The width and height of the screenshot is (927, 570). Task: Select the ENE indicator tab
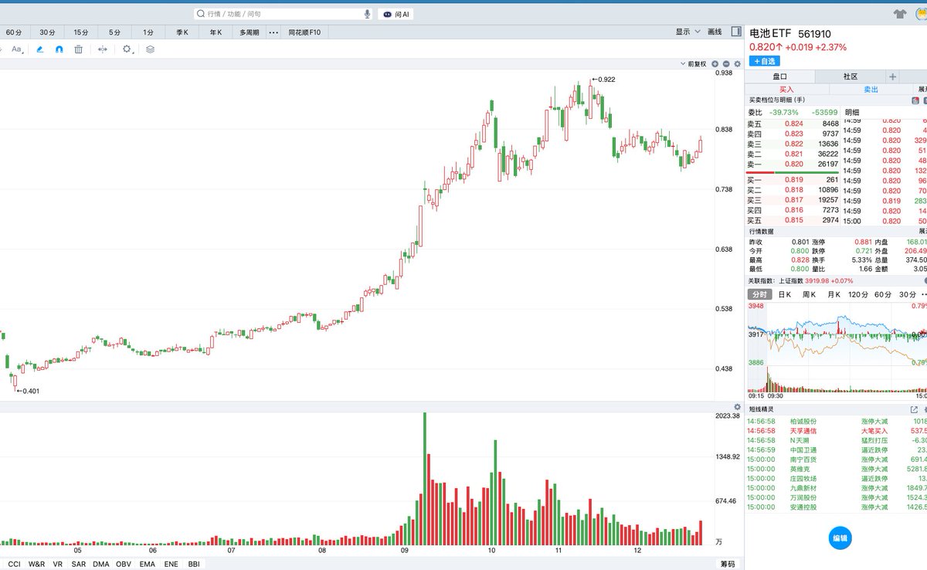click(x=171, y=564)
